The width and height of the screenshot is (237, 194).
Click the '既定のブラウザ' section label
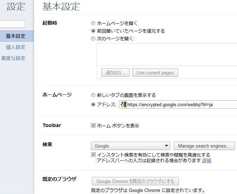tap(60, 179)
